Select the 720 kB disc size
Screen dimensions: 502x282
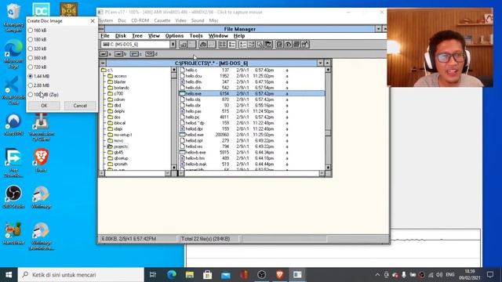(37, 67)
